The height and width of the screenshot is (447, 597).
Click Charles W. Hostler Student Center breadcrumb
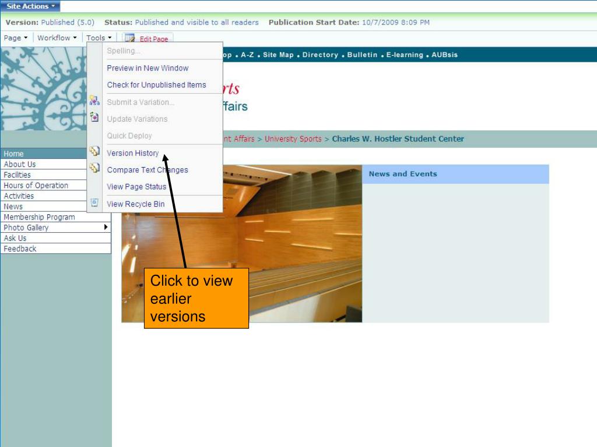398,139
